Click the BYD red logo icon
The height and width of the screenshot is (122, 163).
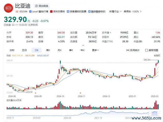pos(8,8)
